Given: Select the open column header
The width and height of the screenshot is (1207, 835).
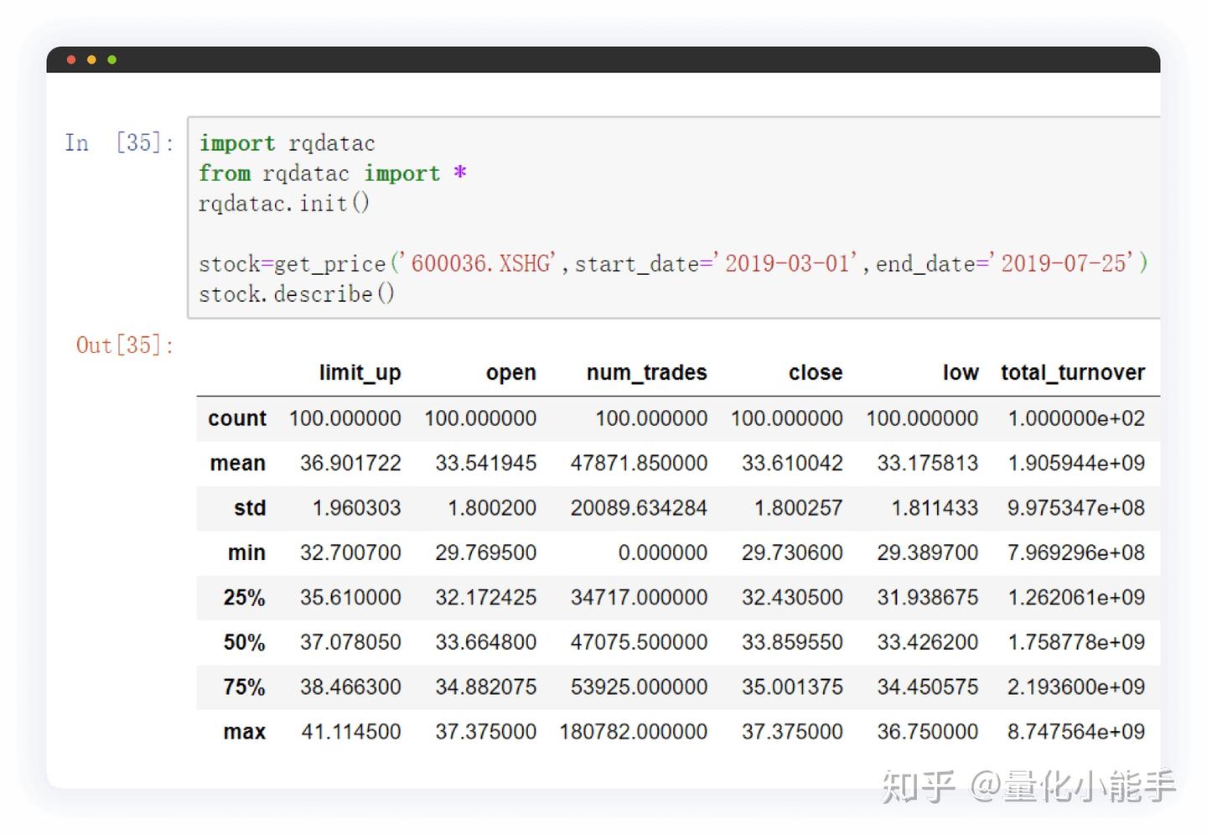Looking at the screenshot, I should (510, 372).
